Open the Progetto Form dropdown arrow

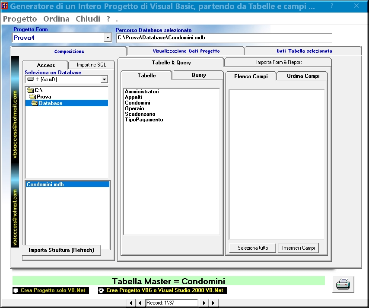[x=108, y=38]
